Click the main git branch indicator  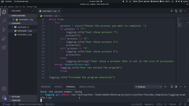coord(6,104)
